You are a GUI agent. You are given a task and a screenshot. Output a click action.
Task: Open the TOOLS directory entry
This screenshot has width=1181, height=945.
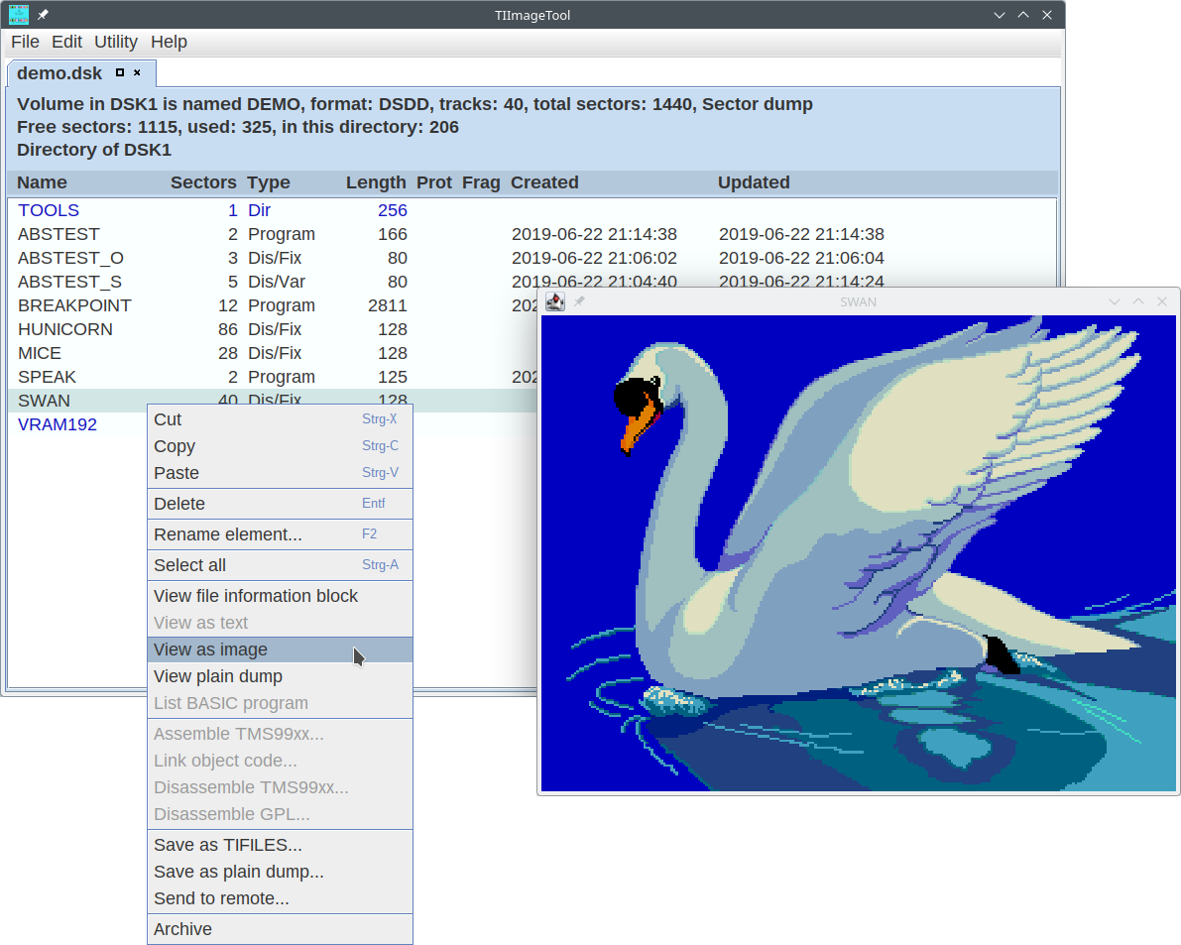tap(49, 210)
